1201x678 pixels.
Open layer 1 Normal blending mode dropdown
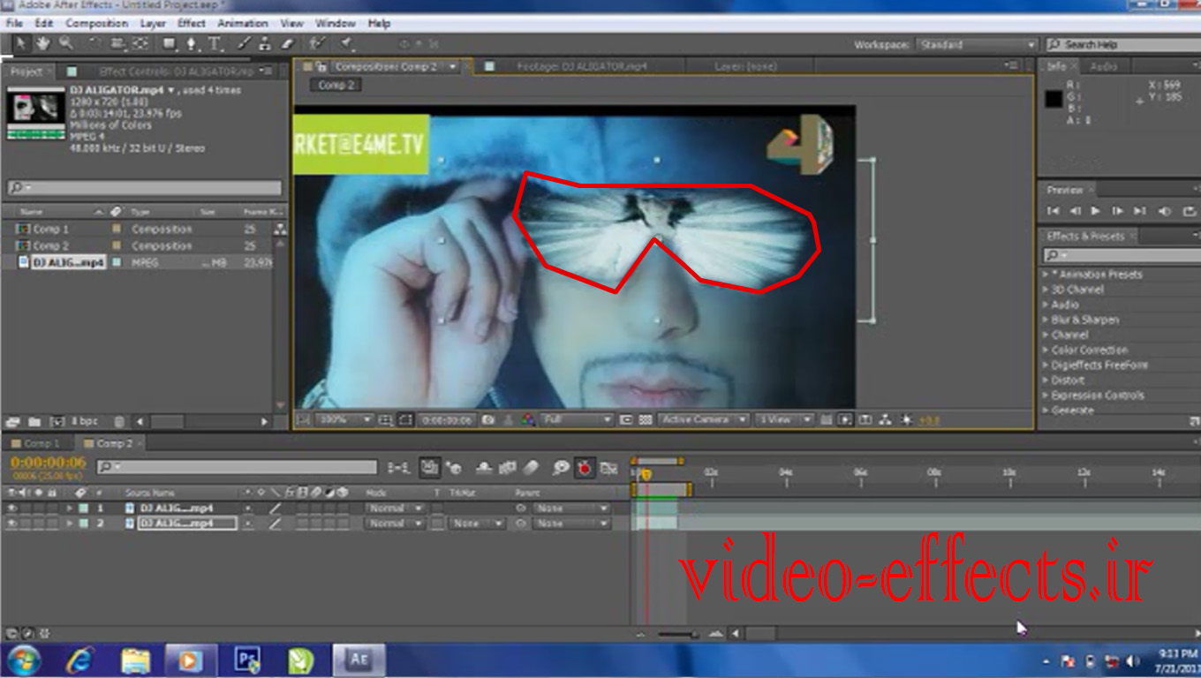click(395, 508)
